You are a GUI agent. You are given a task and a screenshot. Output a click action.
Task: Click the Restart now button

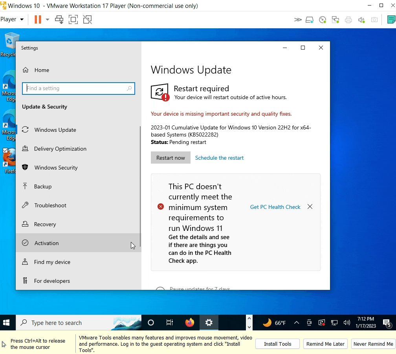coord(170,157)
